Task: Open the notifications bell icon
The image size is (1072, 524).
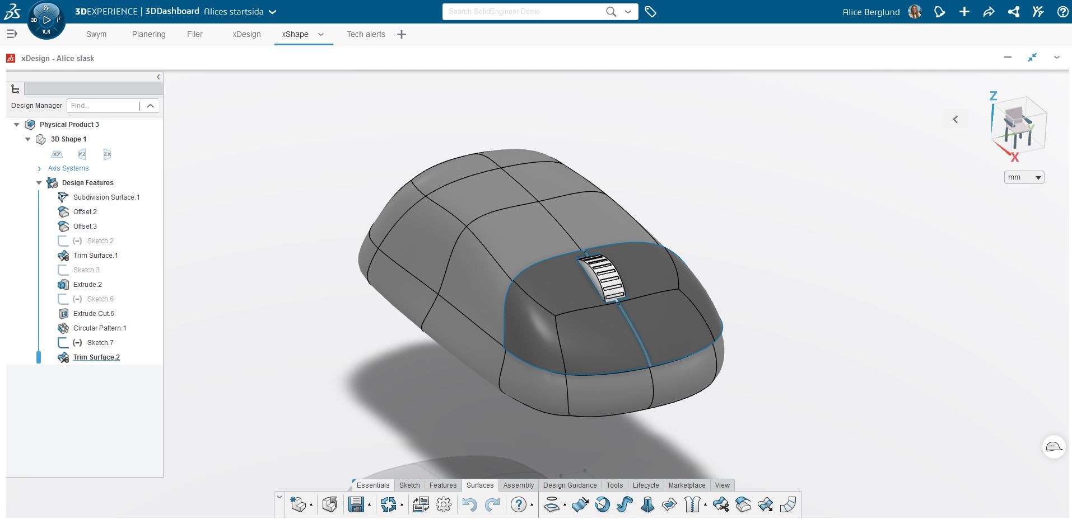Action: click(939, 12)
